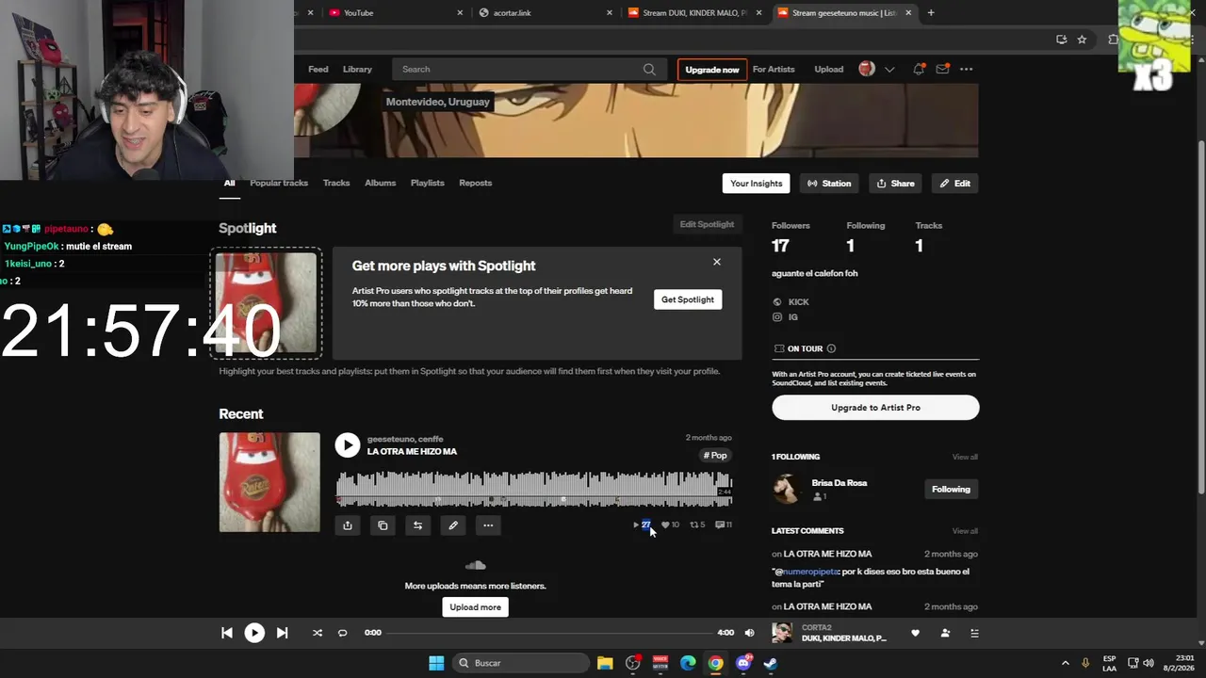Like the currently playing track CORTA2
This screenshot has height=678, width=1206.
point(915,633)
